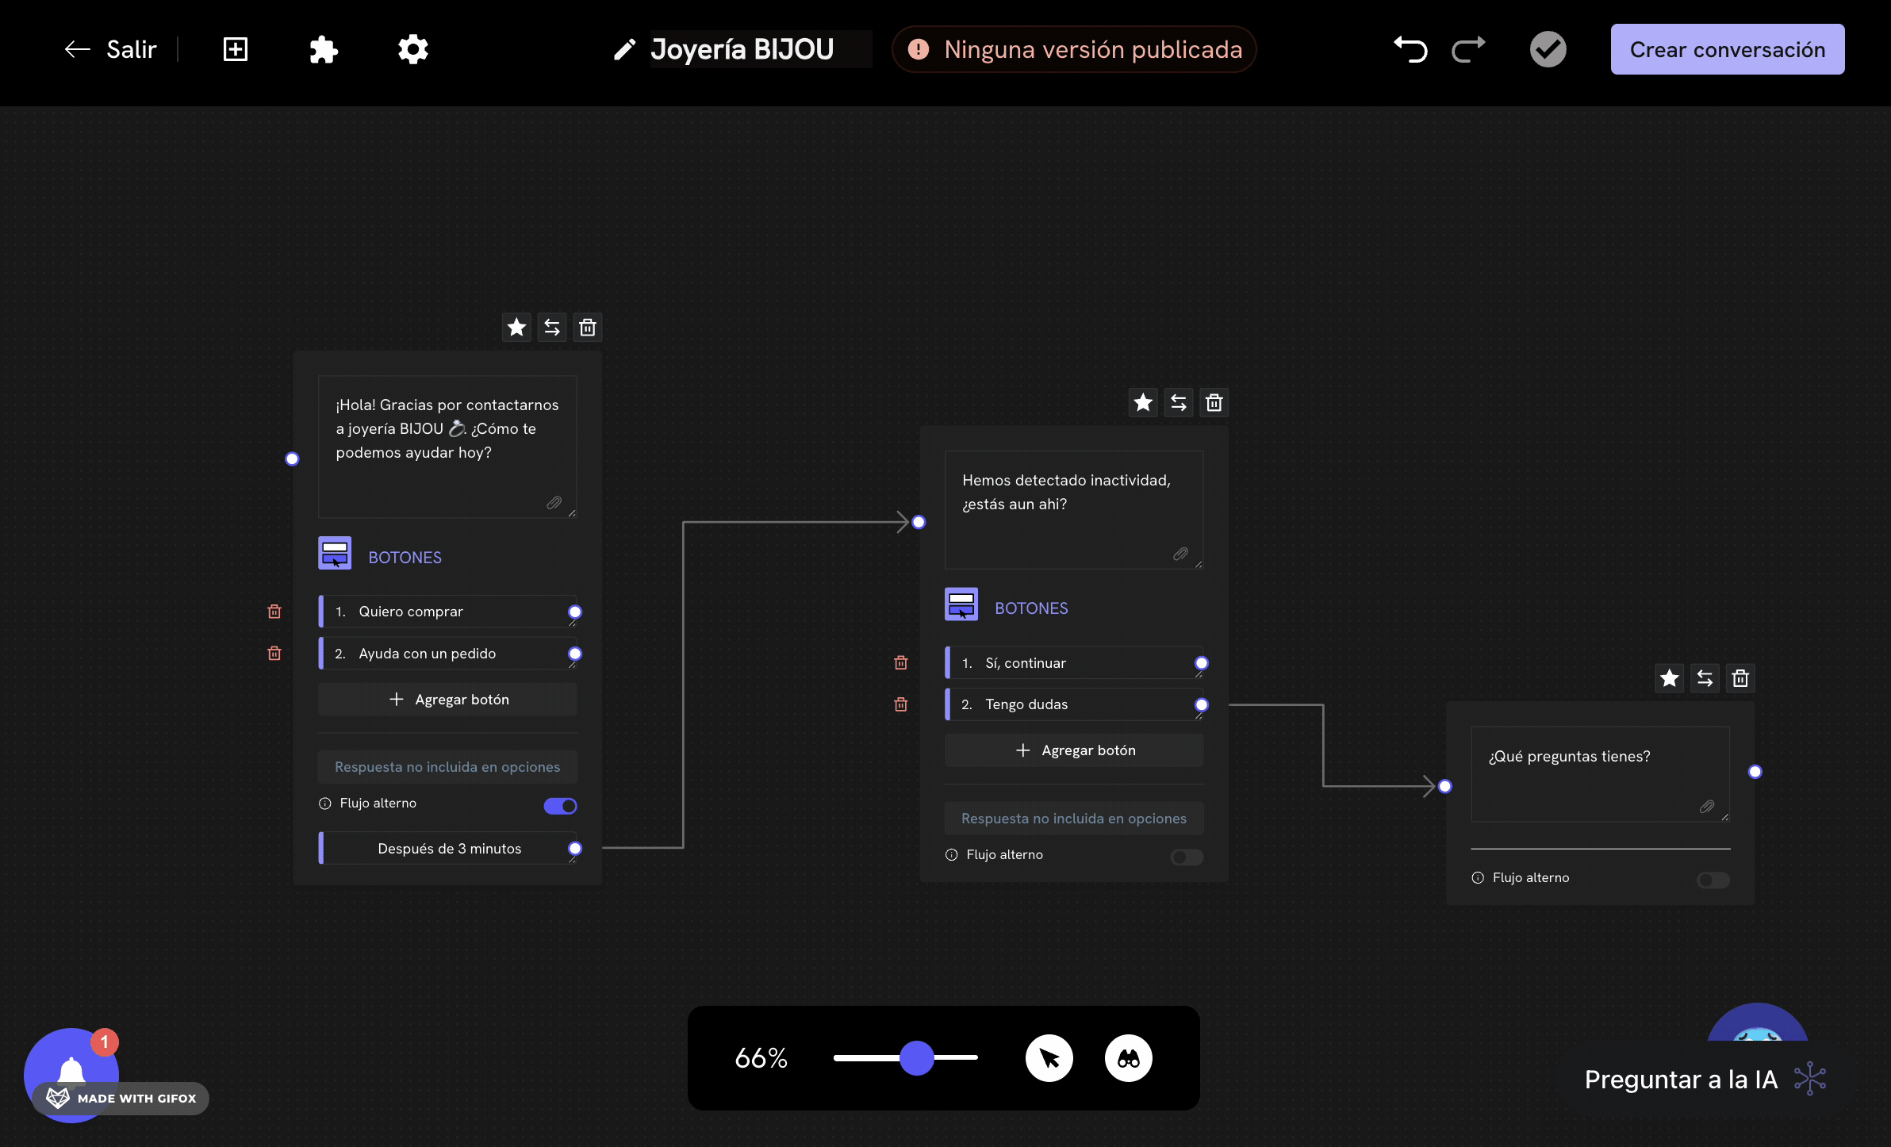Click the add new block plus icon
The height and width of the screenshot is (1147, 1891).
point(235,49)
